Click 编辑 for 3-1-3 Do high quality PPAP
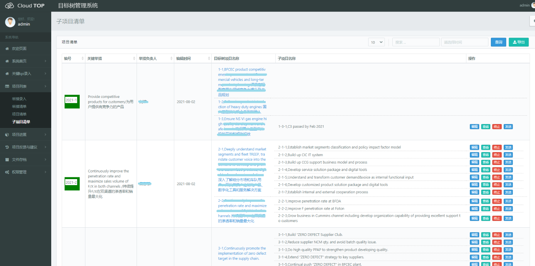The image size is (535, 266). tap(475, 250)
